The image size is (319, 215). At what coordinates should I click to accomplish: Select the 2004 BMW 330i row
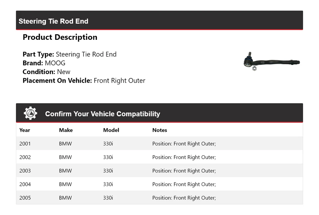pos(159,184)
